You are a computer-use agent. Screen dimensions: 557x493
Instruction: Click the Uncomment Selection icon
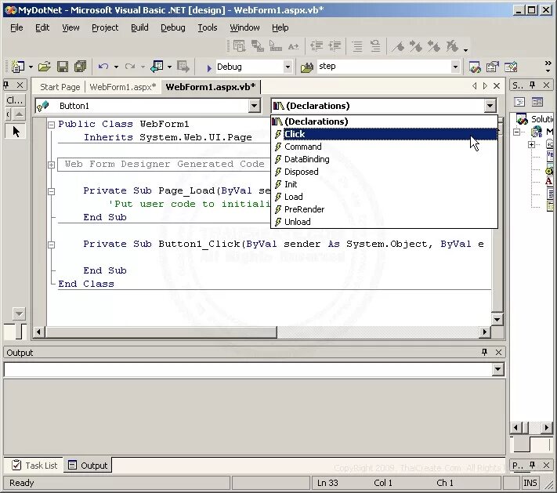click(x=375, y=46)
